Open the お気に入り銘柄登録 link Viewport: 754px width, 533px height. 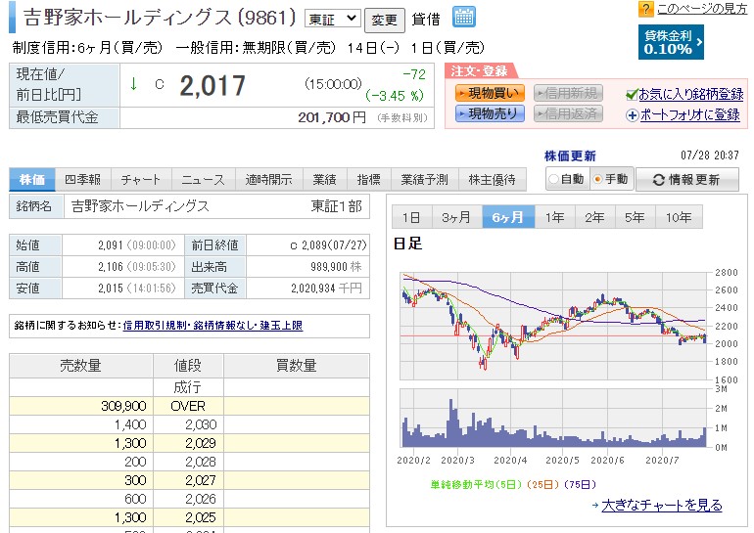tap(691, 95)
